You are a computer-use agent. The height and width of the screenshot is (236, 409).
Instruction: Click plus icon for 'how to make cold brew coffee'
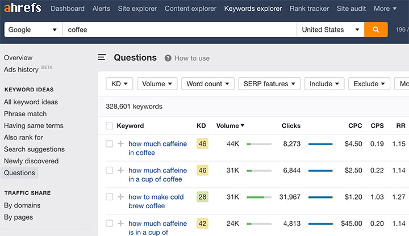pyautogui.click(x=120, y=197)
